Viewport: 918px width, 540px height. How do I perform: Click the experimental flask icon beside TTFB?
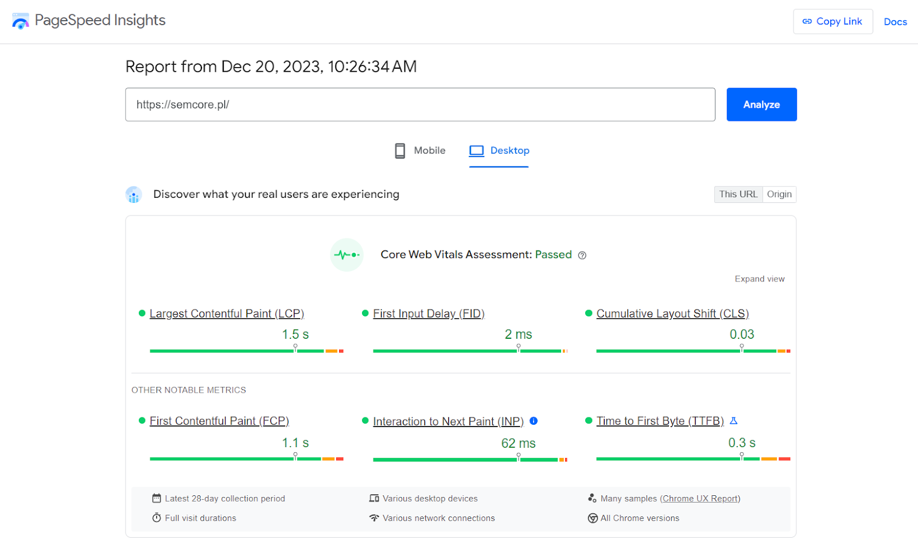(733, 421)
